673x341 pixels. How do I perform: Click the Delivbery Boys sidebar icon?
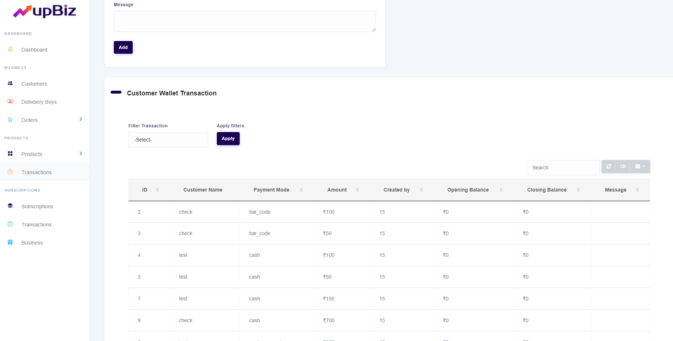[10, 102]
